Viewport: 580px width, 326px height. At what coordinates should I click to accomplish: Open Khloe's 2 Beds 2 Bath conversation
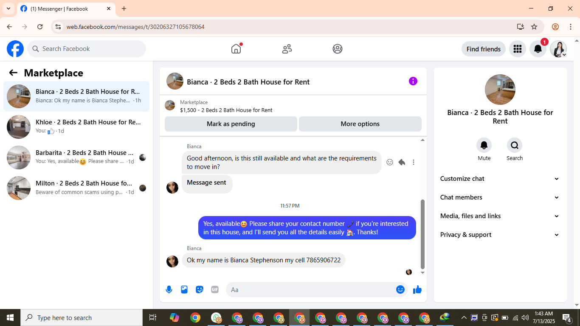click(x=76, y=127)
